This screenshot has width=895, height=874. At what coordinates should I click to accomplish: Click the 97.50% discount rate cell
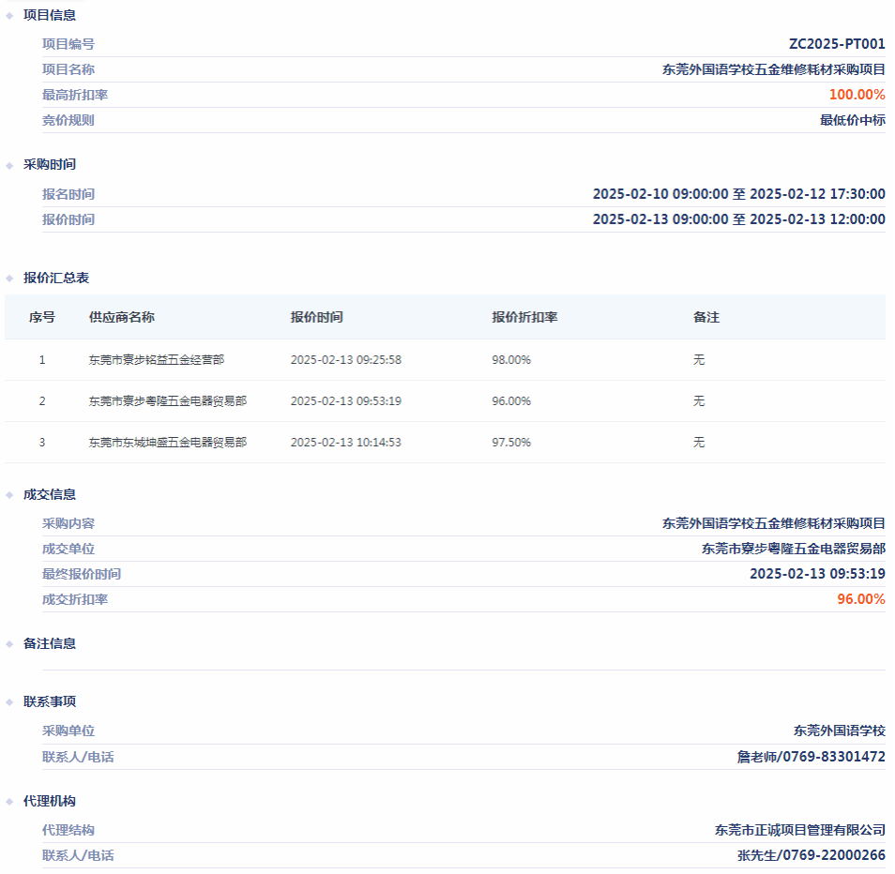tap(511, 442)
